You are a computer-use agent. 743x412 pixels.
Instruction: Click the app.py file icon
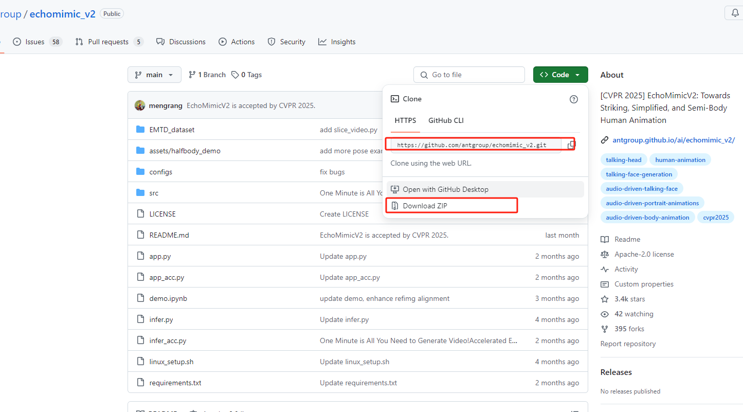pos(140,256)
